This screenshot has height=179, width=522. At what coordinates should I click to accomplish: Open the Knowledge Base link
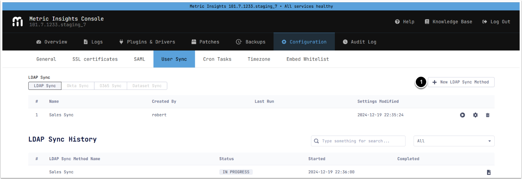tap(448, 22)
